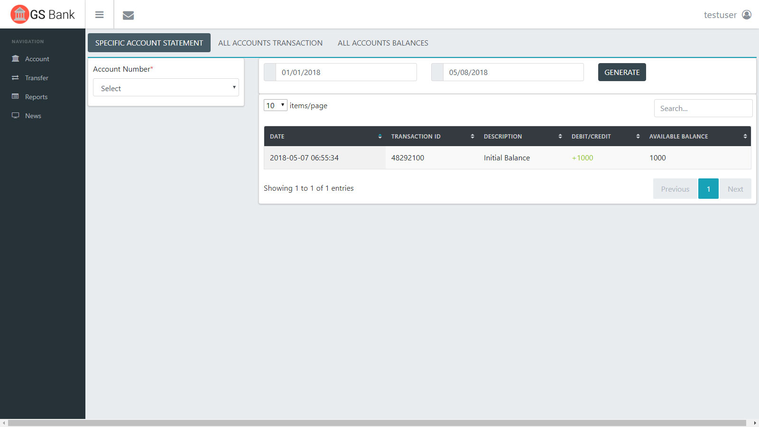
Task: Click the horizontal scrollbar at bottom
Action: [377, 423]
